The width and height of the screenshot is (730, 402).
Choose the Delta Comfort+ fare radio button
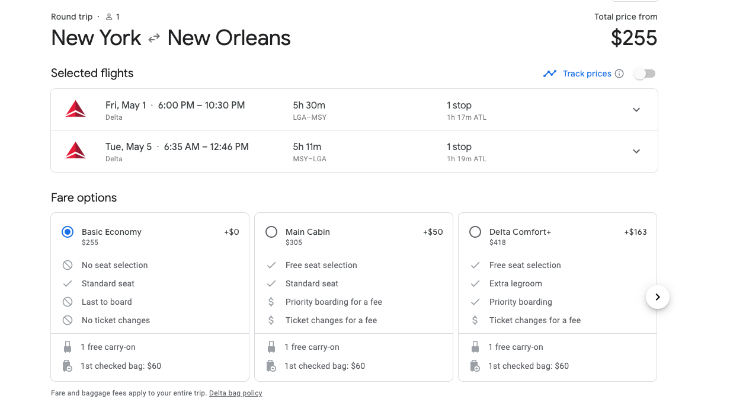475,232
